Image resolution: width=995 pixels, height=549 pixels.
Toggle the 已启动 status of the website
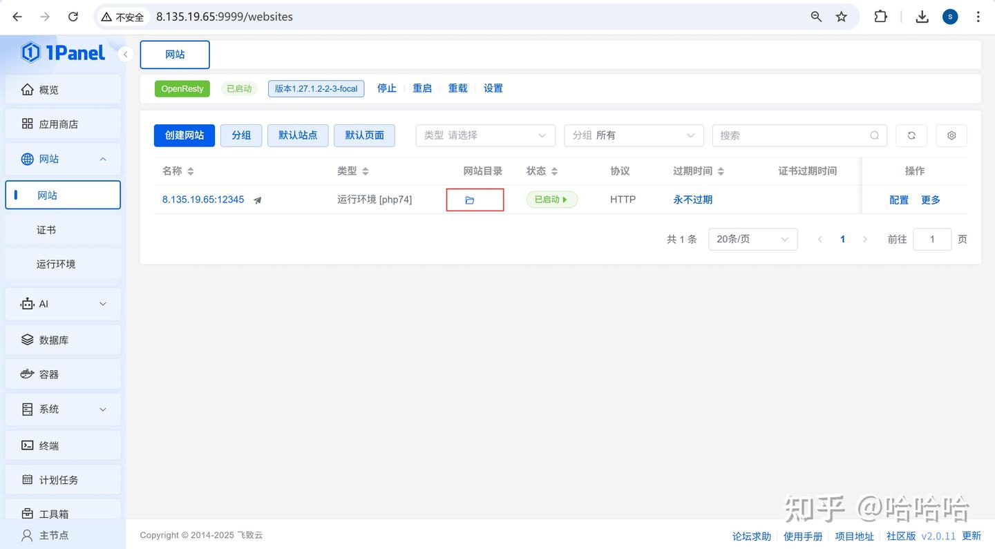(551, 199)
